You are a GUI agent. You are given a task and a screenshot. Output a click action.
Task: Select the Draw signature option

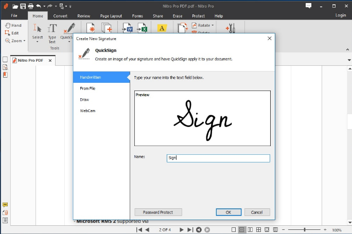pos(101,100)
